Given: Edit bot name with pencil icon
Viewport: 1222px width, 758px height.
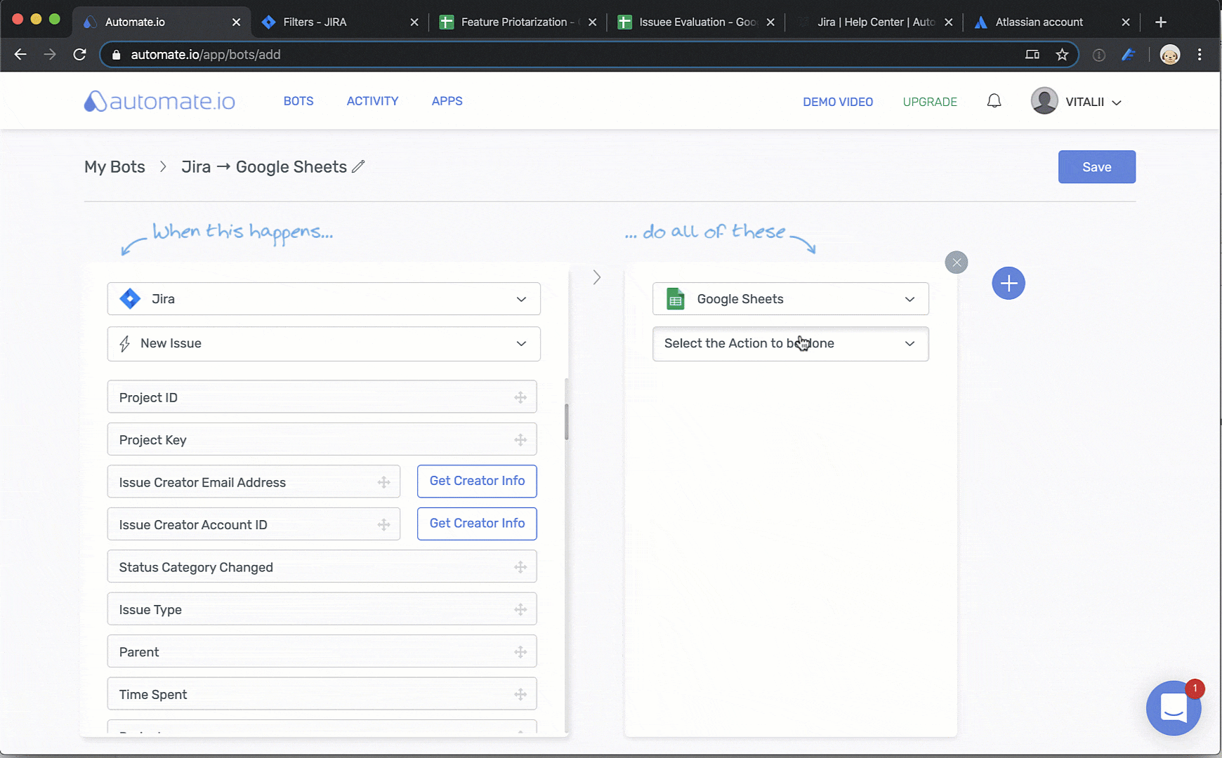Looking at the screenshot, I should (358, 166).
